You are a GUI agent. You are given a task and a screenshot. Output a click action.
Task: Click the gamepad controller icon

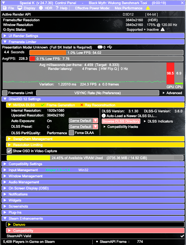point(100,47)
